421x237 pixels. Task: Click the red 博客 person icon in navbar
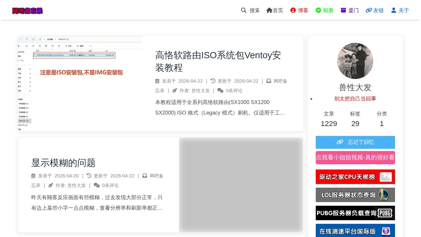(293, 10)
